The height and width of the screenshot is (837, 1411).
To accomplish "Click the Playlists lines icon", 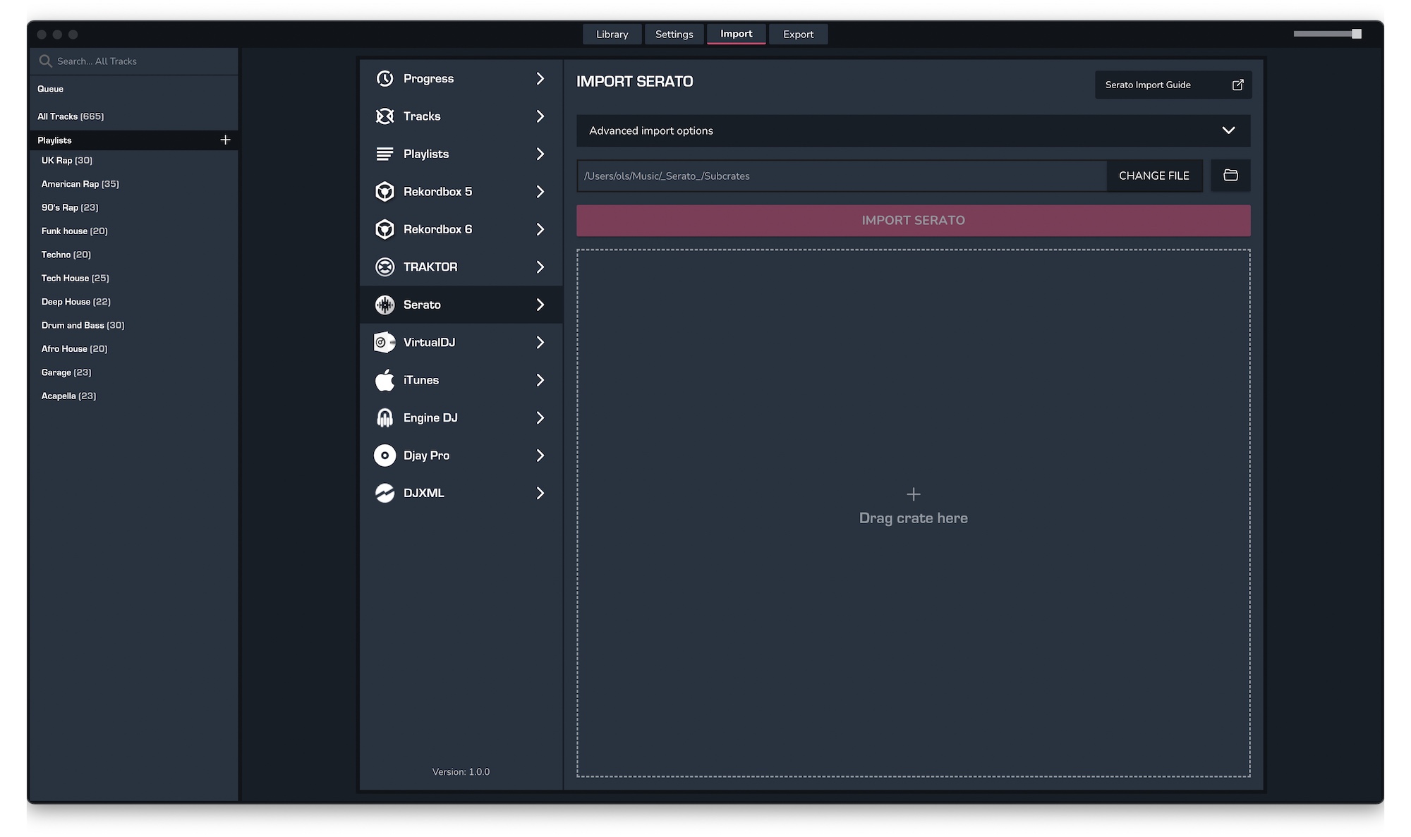I will pos(384,154).
